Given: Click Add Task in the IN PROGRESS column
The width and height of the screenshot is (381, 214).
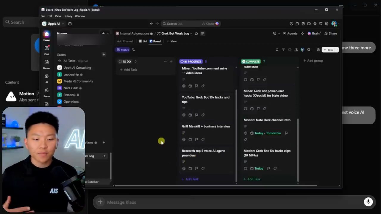Looking at the screenshot, I should click(x=190, y=179).
